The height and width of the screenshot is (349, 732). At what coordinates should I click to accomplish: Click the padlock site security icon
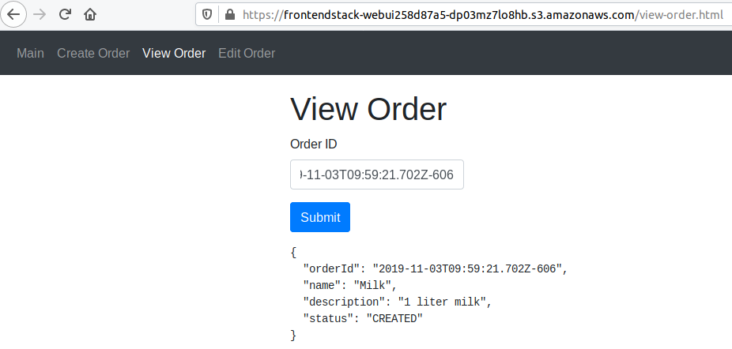click(x=230, y=14)
